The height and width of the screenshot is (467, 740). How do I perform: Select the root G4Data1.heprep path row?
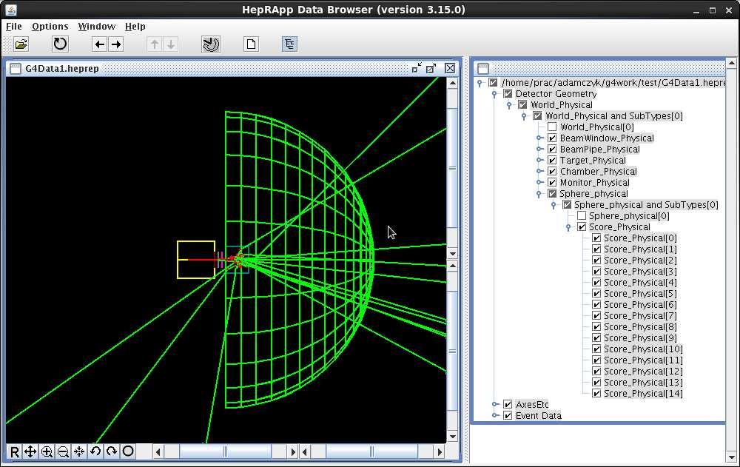(x=613, y=83)
